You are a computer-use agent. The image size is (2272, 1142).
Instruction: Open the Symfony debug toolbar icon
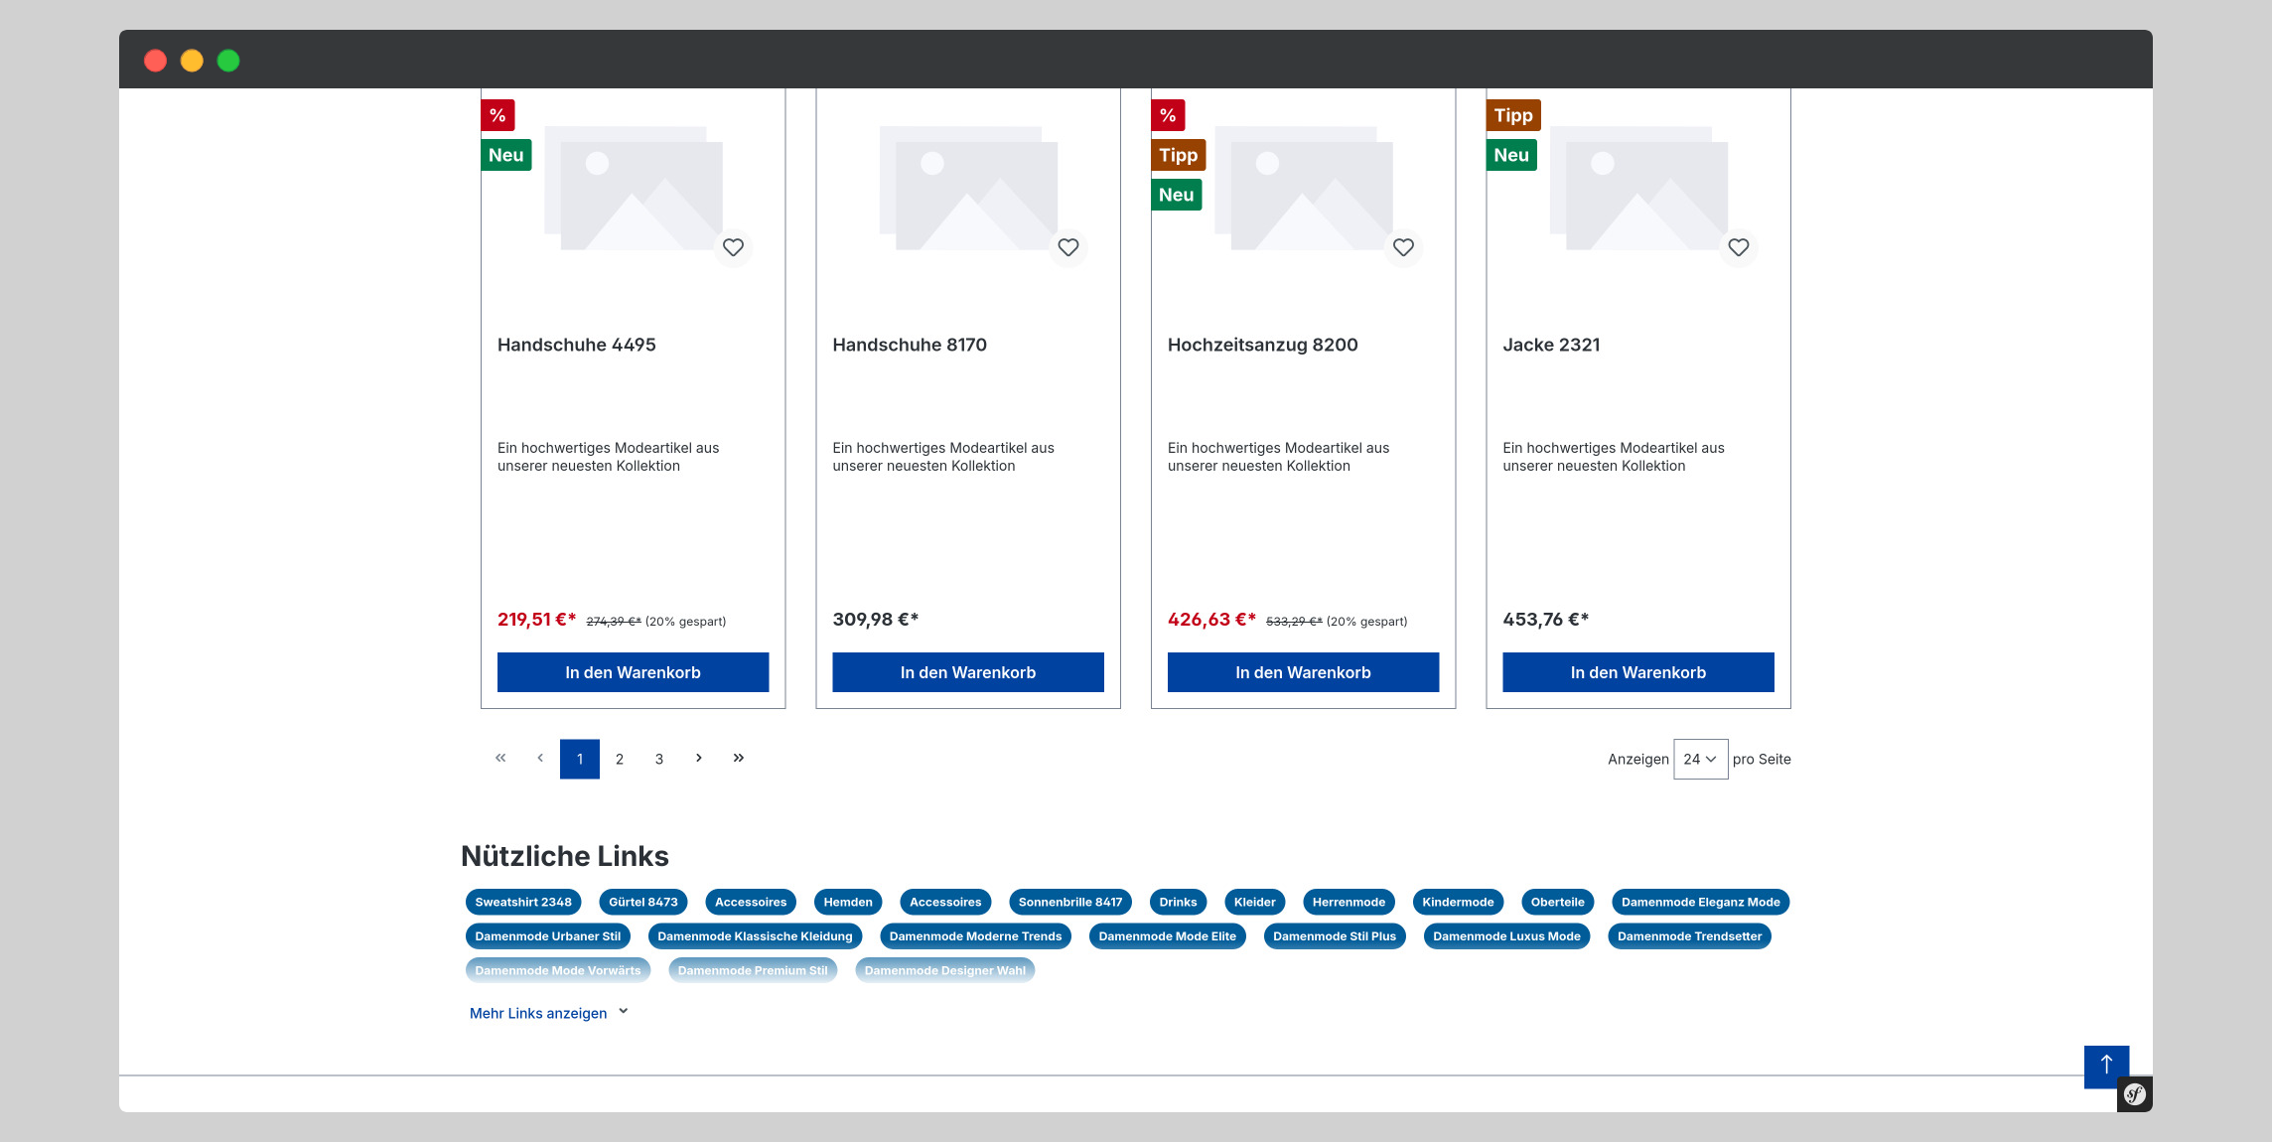2135,1094
